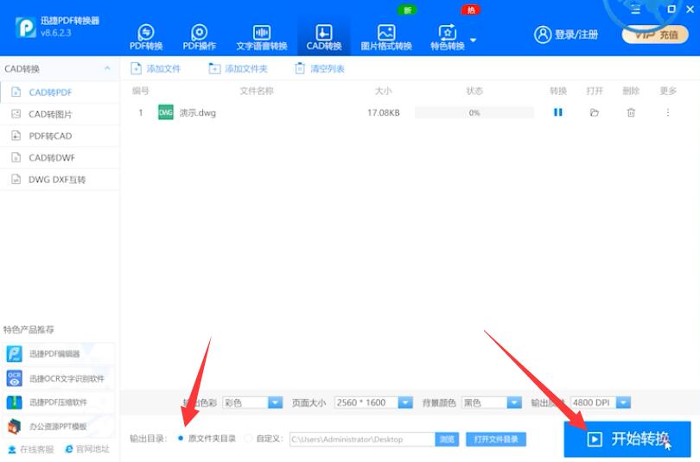This screenshot has width=700, height=462.
Task: Click the 0% progress bar for 演示.dwg
Action: [474, 113]
